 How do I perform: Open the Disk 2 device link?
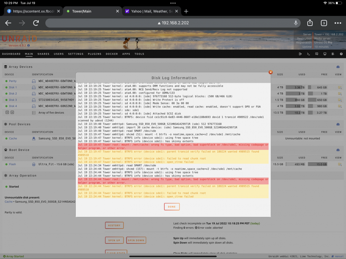[x=13, y=94]
